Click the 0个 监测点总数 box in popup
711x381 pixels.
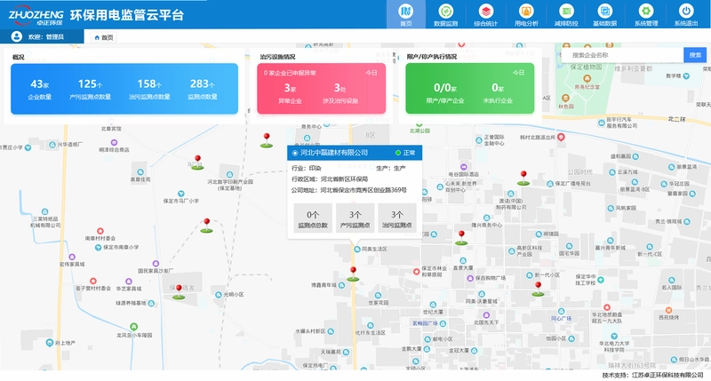point(313,218)
